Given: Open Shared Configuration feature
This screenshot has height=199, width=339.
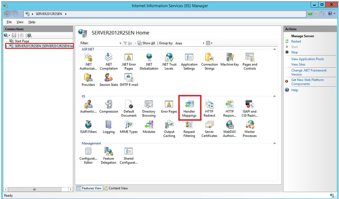Looking at the screenshot, I should 129,156.
